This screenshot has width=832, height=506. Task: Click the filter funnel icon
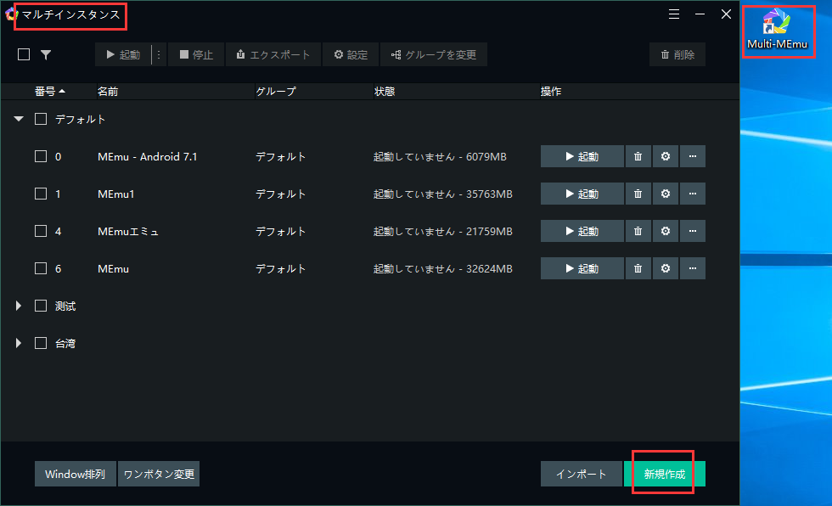(46, 54)
